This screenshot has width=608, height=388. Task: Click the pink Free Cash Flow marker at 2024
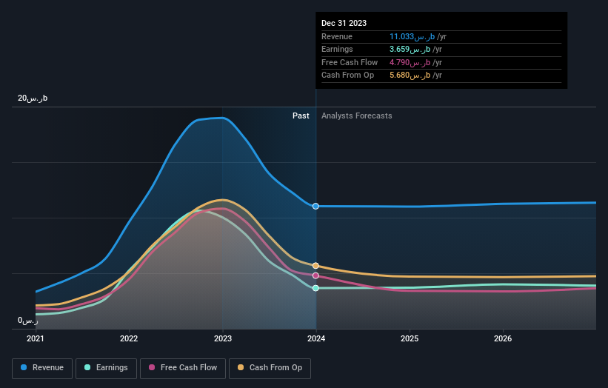click(315, 275)
